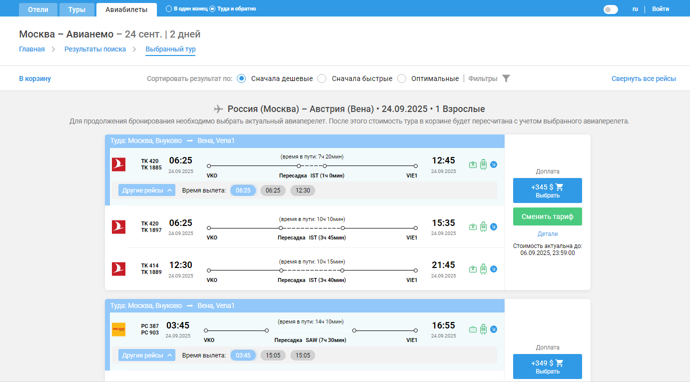Select the 'В один конец' radio option
The width and height of the screenshot is (690, 382).
point(169,9)
